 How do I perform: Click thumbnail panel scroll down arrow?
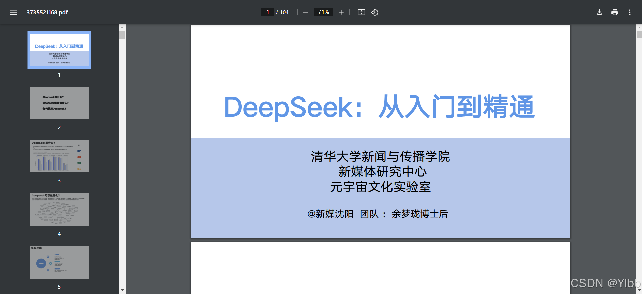click(x=122, y=290)
